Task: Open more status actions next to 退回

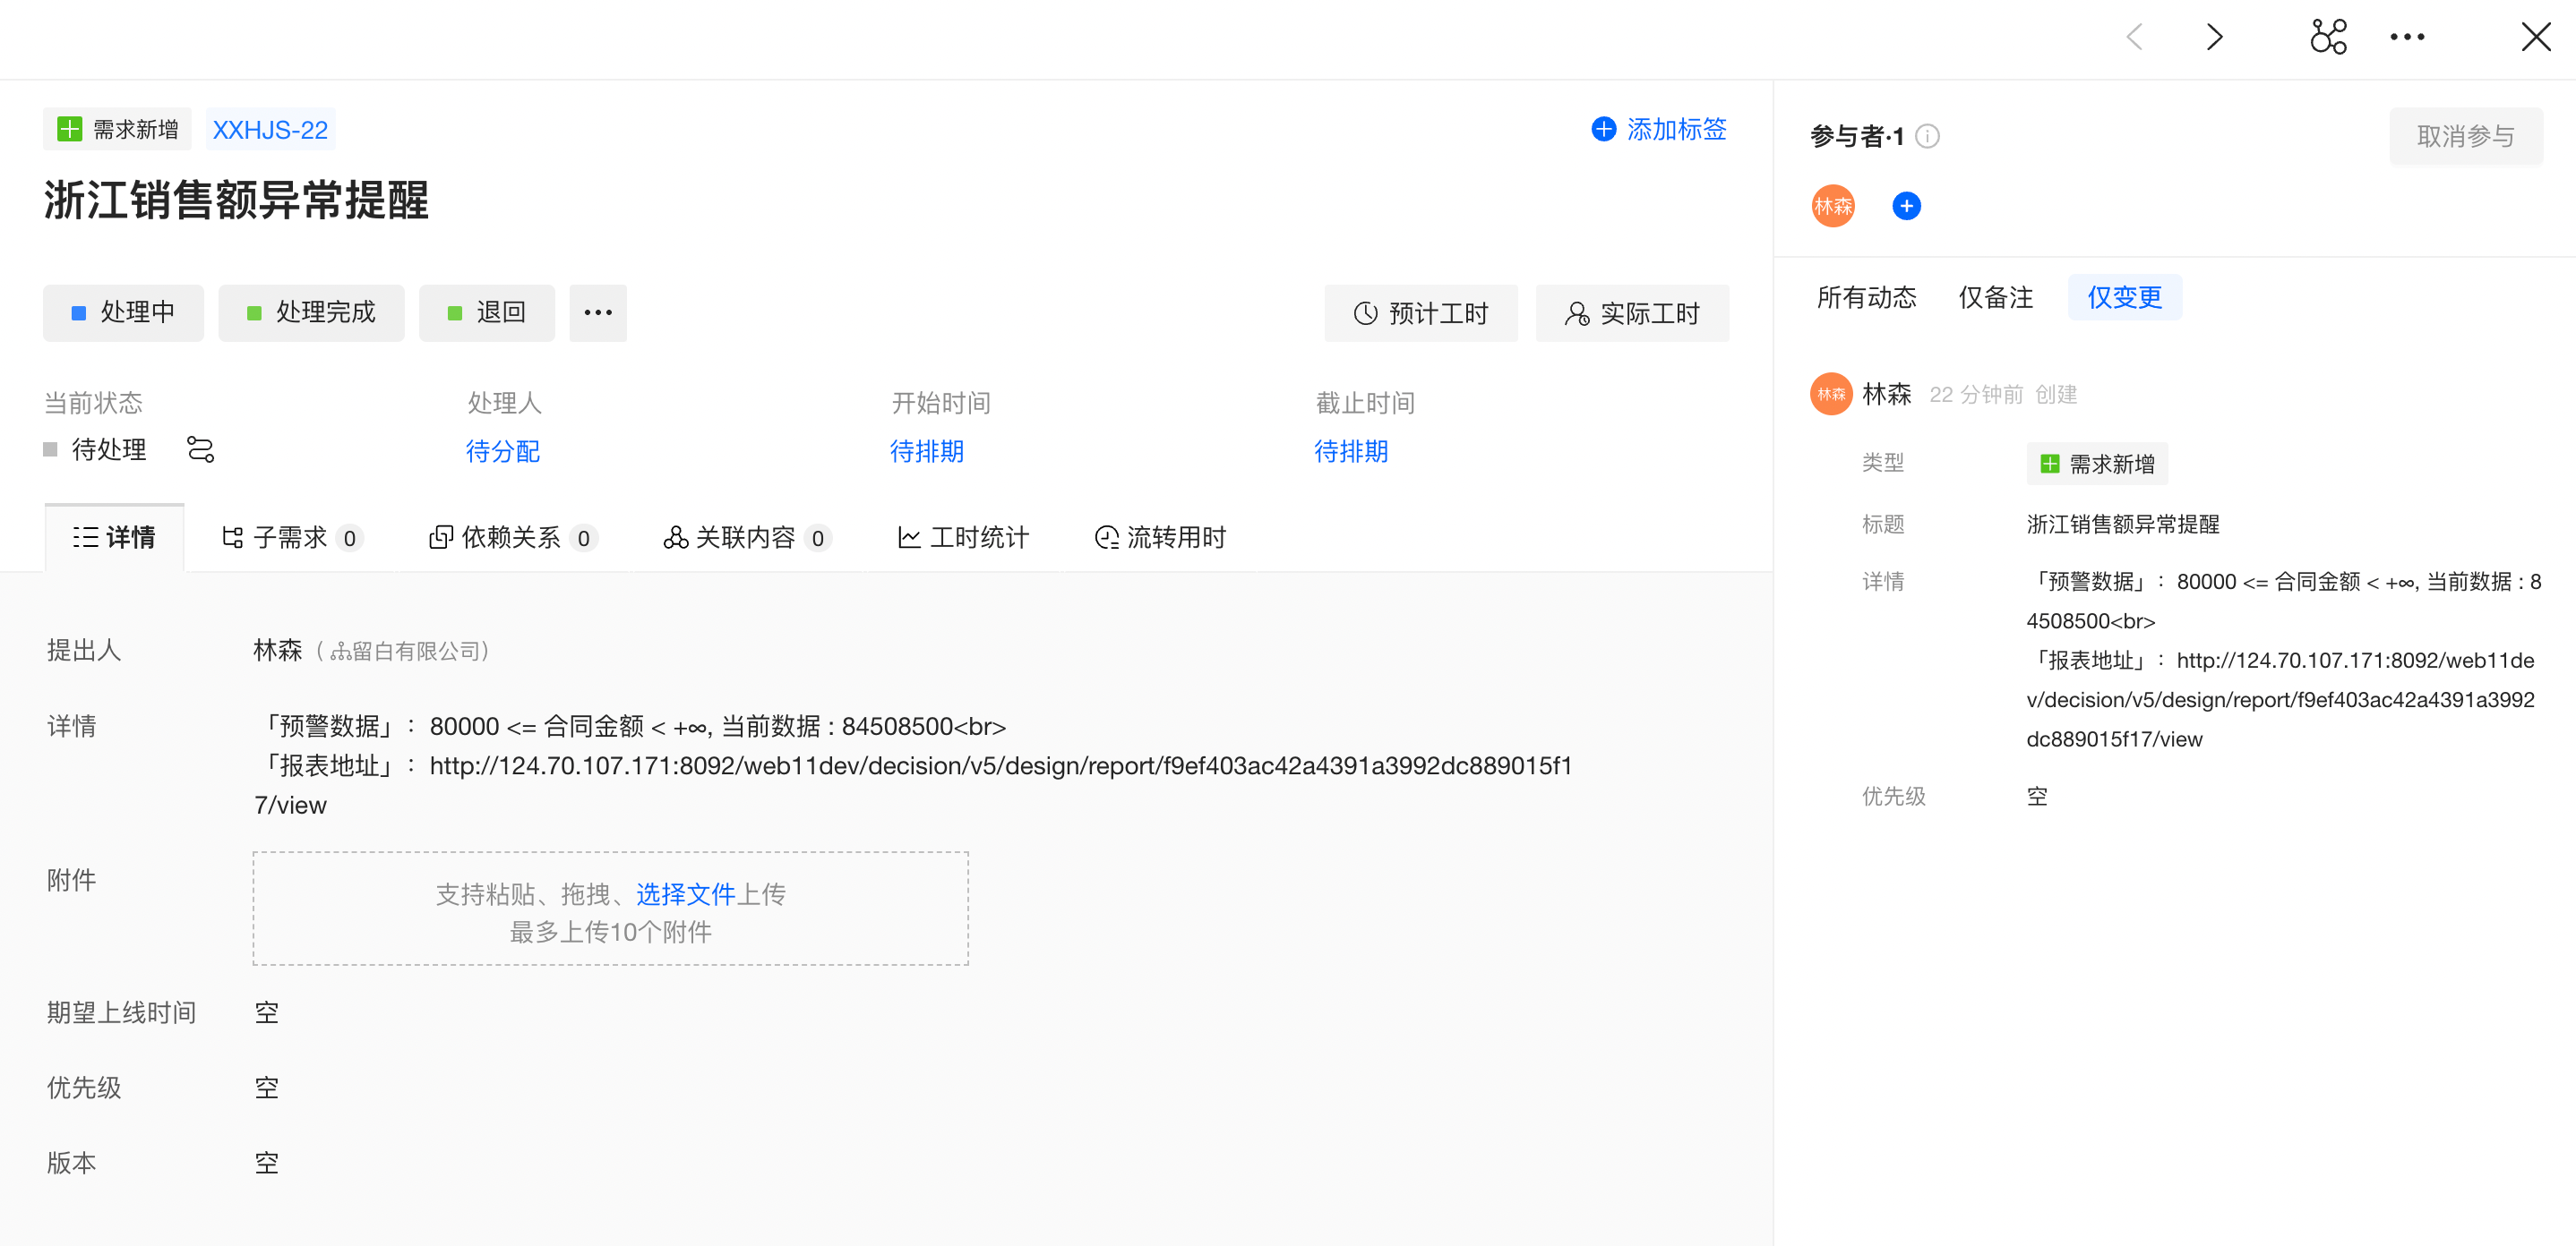Action: (597, 312)
